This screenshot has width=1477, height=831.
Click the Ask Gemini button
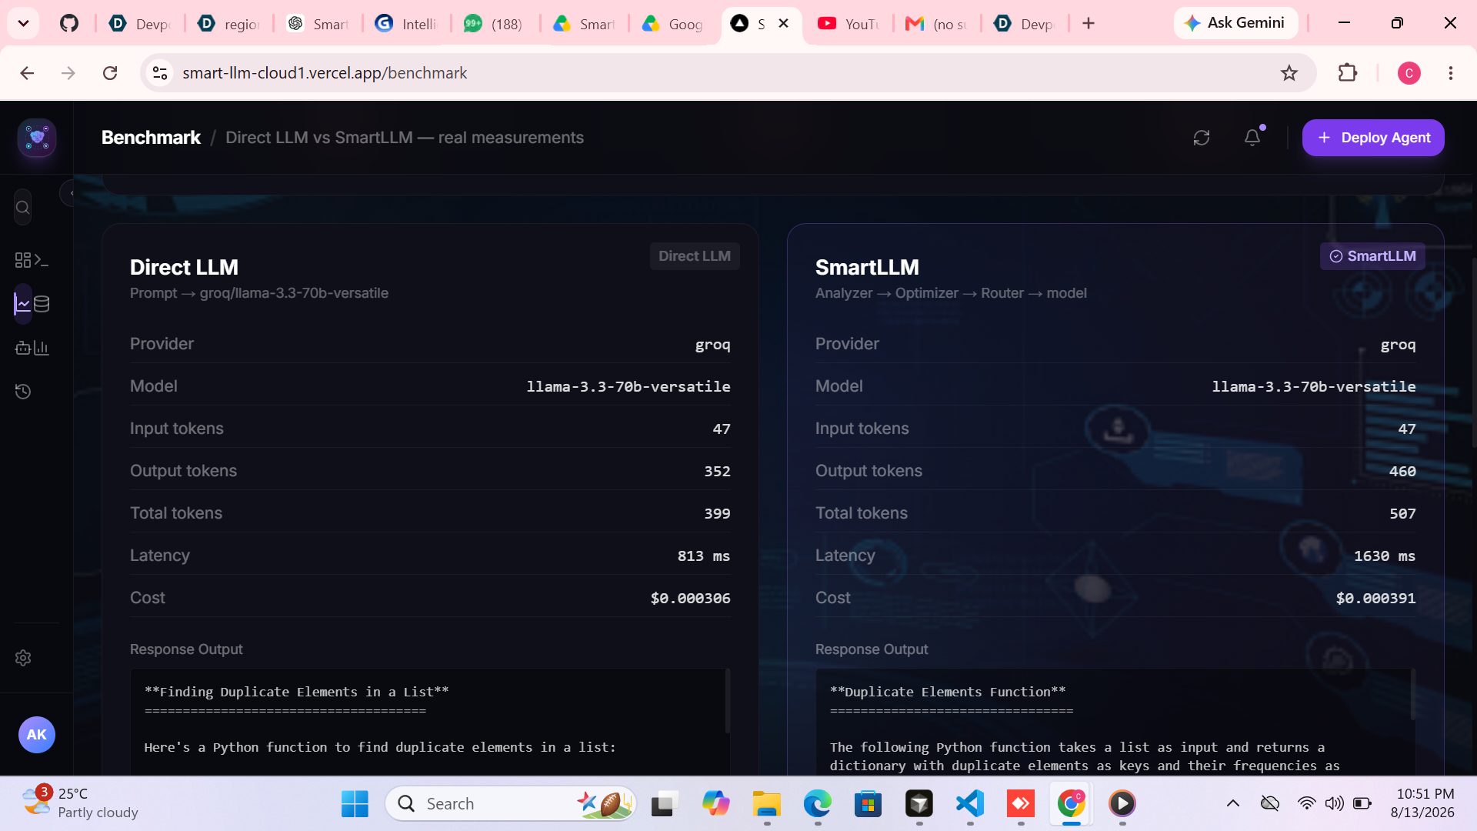click(x=1235, y=23)
